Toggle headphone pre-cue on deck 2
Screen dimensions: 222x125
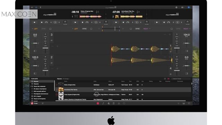click(x=131, y=29)
